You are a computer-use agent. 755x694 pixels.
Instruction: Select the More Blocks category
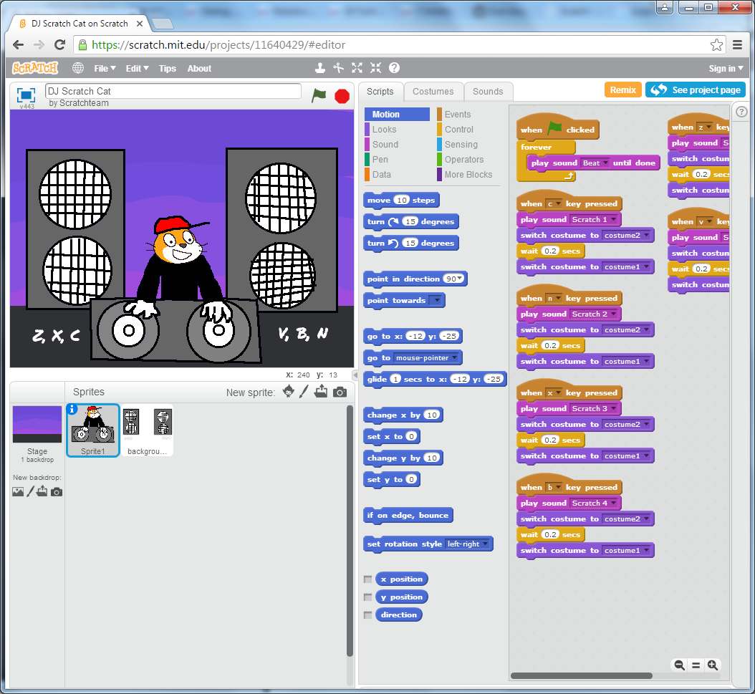468,174
